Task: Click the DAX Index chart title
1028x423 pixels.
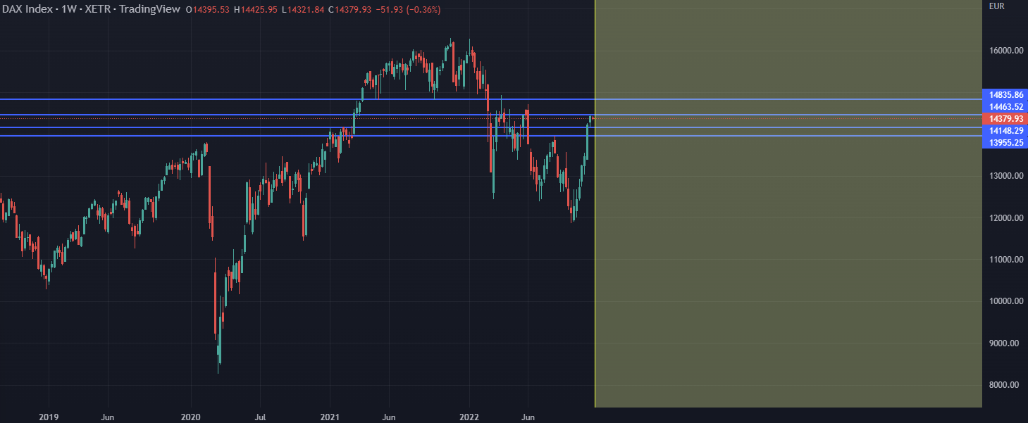Action: point(89,10)
